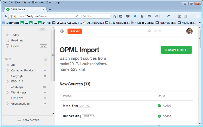Expand the Copyright feed folder
Screen dimensions: 203x127
tap(8, 76)
